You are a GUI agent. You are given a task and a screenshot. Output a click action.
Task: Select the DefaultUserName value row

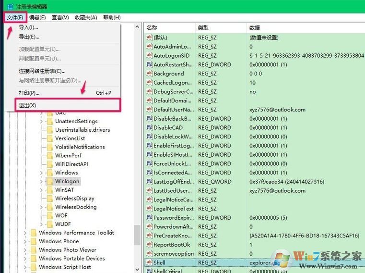173,110
